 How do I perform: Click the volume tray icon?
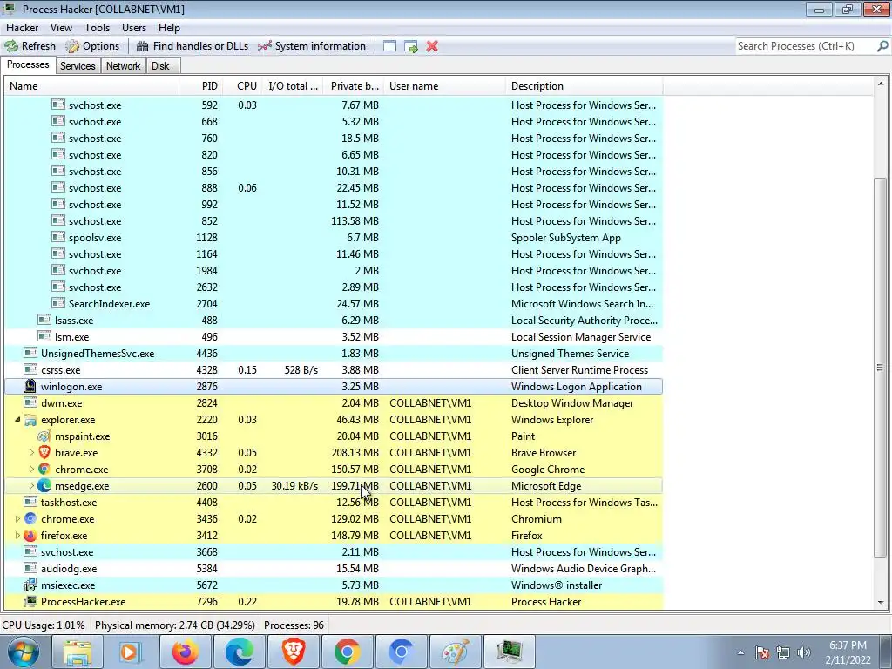tap(804, 652)
